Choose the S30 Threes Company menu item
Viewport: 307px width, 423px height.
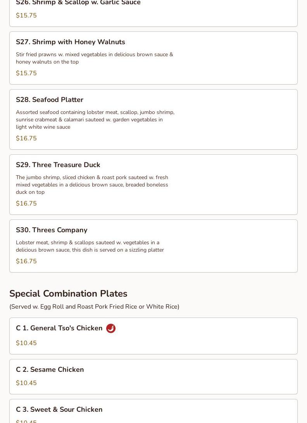pos(153,246)
